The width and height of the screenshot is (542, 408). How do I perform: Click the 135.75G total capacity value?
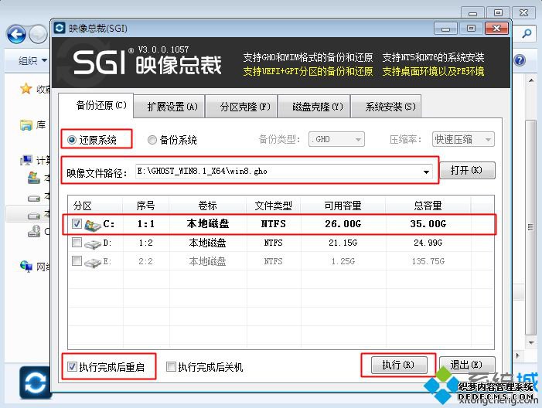pos(428,261)
